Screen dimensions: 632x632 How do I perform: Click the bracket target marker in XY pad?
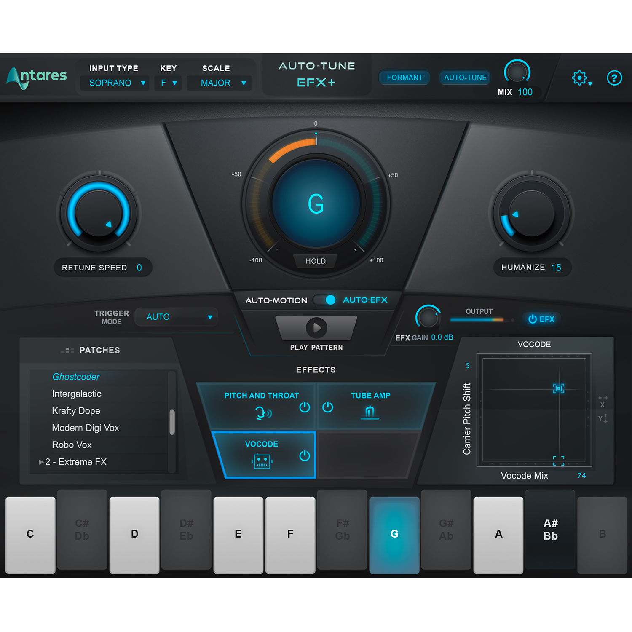coord(559,461)
